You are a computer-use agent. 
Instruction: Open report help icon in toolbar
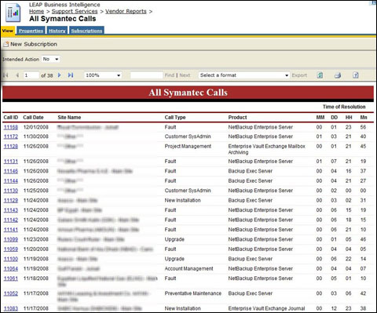point(355,75)
